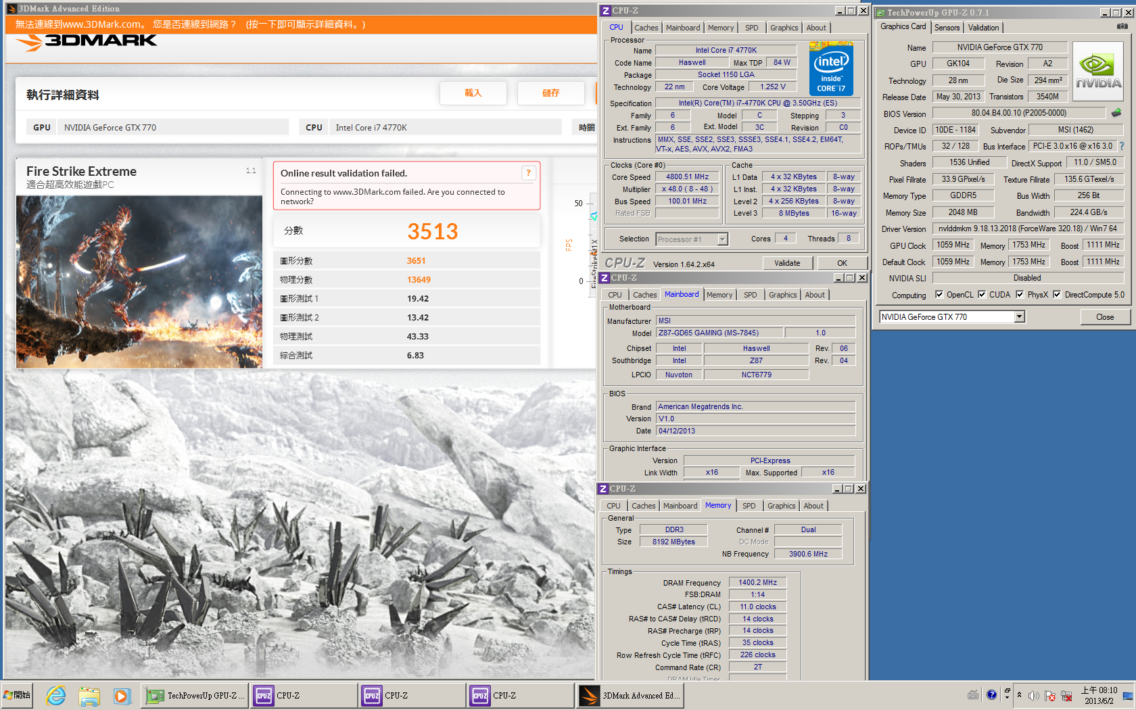The image size is (1136, 710).
Task: Launch Windows Media Player from taskbar
Action: click(x=121, y=695)
